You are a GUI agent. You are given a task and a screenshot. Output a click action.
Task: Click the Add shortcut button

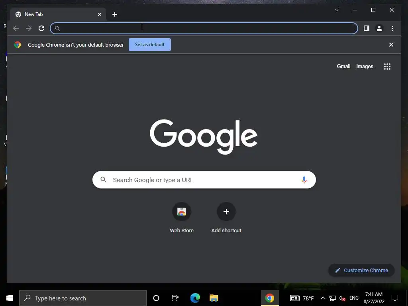coord(226,218)
